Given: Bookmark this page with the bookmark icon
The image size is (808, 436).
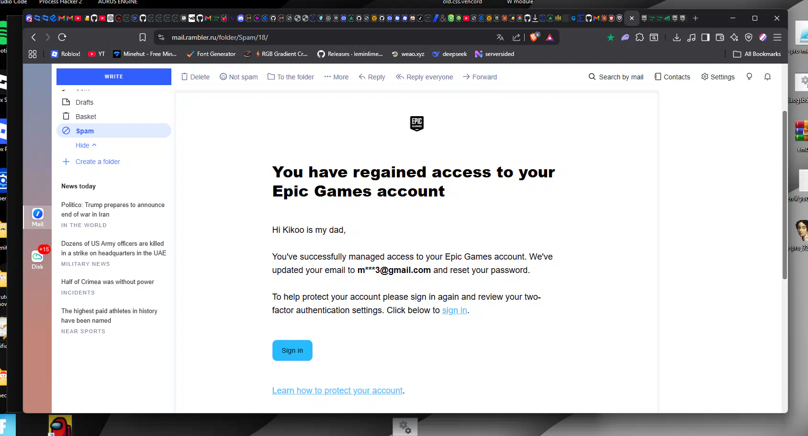Looking at the screenshot, I should point(142,37).
